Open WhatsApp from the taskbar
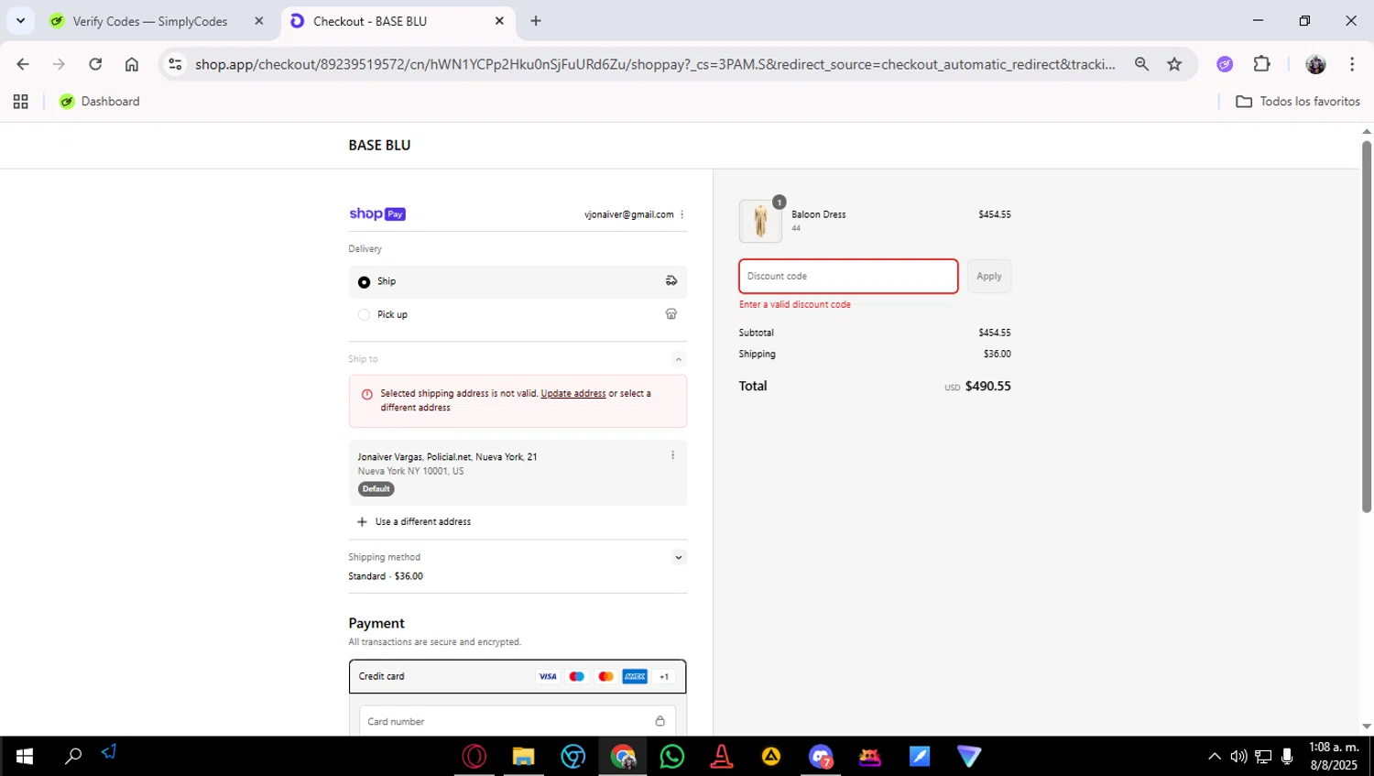The height and width of the screenshot is (776, 1374). click(672, 757)
